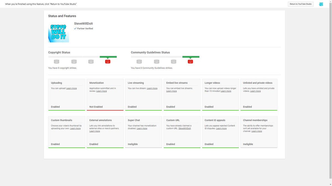Click the External annotations card title

pyautogui.click(x=101, y=120)
